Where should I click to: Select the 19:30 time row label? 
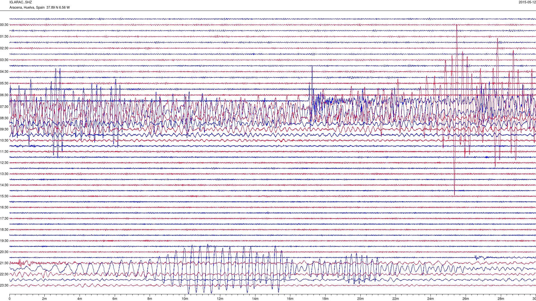tap(4, 241)
